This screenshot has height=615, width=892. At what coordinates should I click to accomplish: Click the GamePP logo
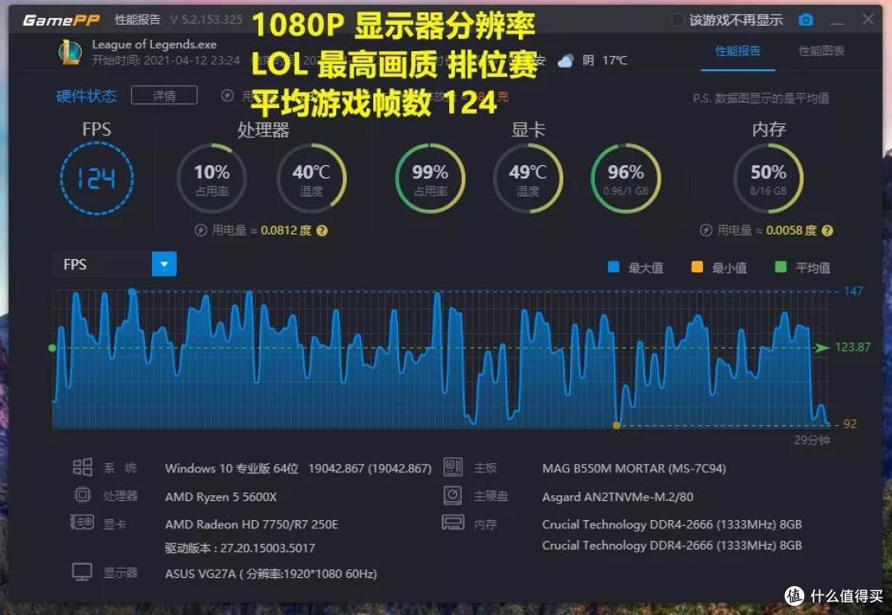tap(61, 21)
